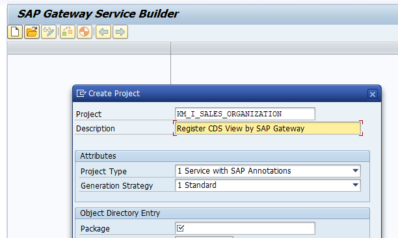
Task: Open an existing project via folder icon
Action: [32, 32]
